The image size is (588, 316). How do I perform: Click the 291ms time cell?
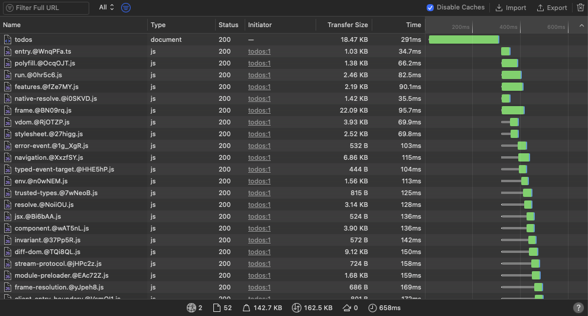[411, 39]
